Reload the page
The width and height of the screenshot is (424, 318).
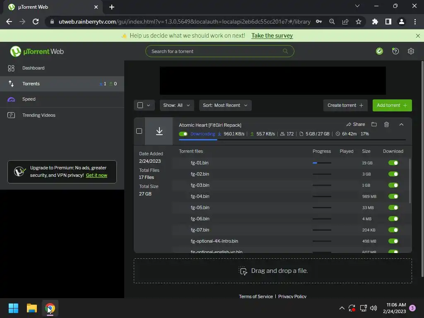[x=36, y=22]
